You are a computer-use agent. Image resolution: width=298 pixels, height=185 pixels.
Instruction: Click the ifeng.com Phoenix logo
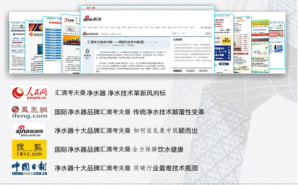click(x=29, y=112)
